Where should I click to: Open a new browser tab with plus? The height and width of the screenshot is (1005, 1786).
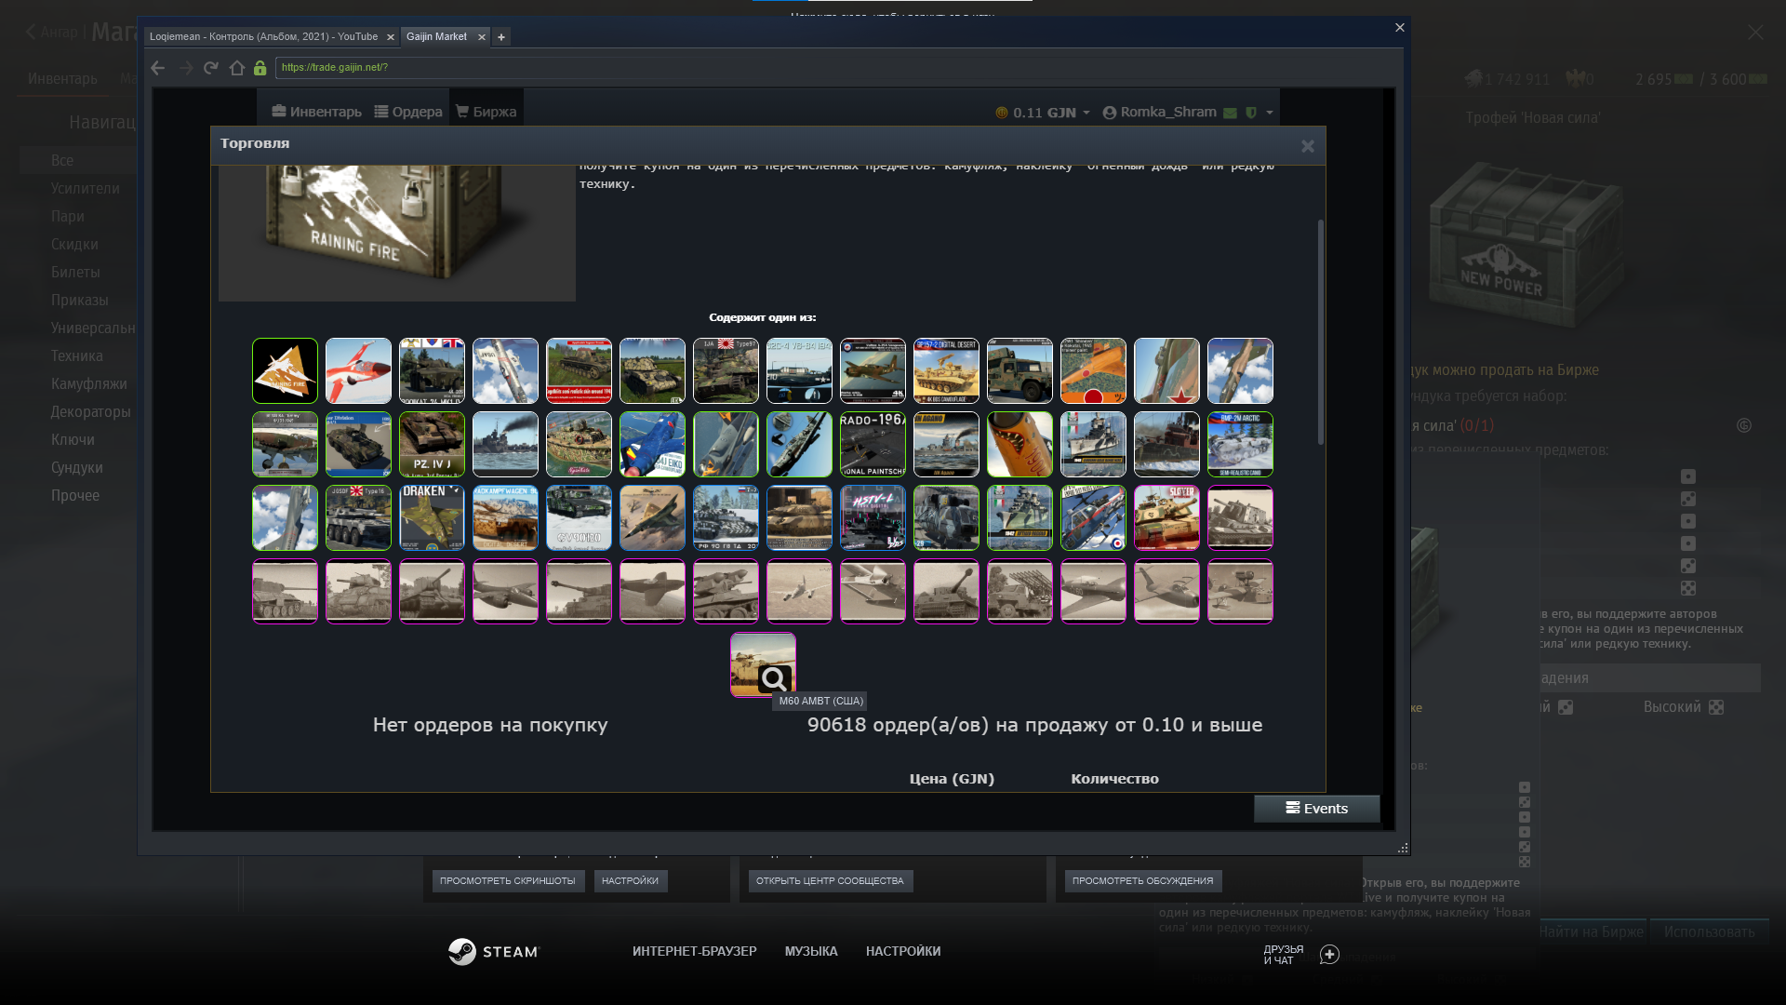point(501,37)
